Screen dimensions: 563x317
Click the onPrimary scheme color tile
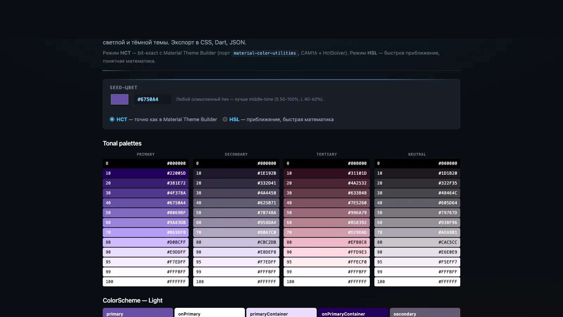[210, 313]
